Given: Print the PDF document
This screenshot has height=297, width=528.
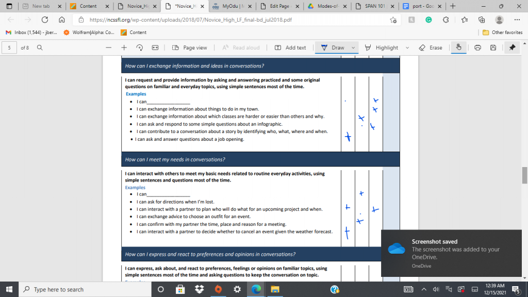Looking at the screenshot, I should [x=477, y=48].
